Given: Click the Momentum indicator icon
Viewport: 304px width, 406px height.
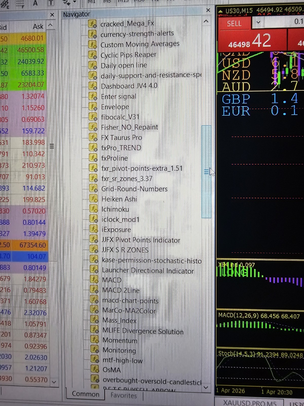Looking at the screenshot, I should [x=94, y=340].
